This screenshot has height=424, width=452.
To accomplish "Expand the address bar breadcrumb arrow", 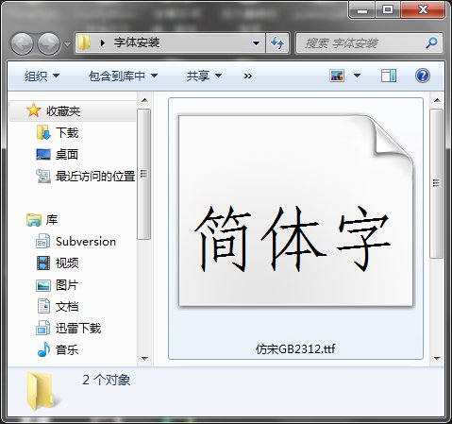I will click(102, 42).
